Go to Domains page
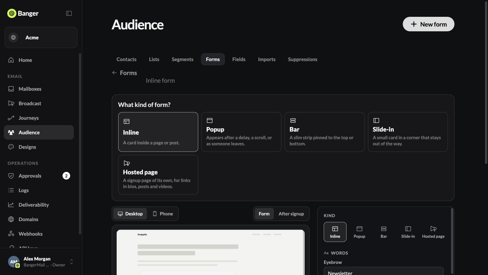This screenshot has width=488, height=275. click(39, 220)
